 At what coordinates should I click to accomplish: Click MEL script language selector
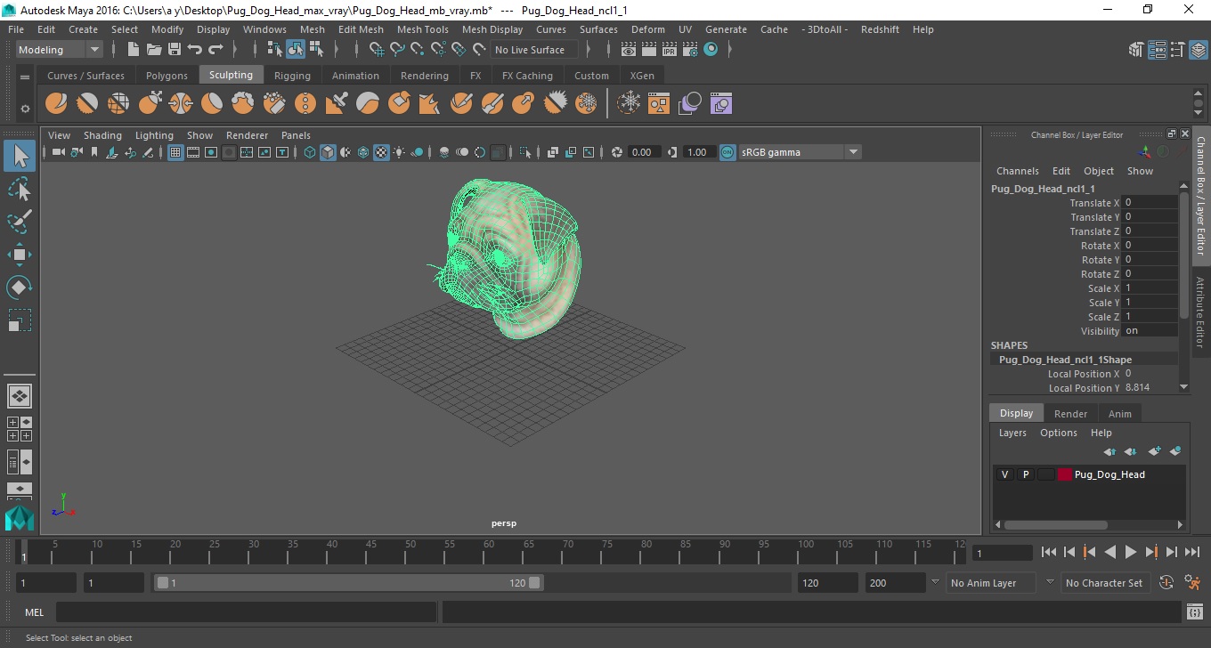click(34, 612)
